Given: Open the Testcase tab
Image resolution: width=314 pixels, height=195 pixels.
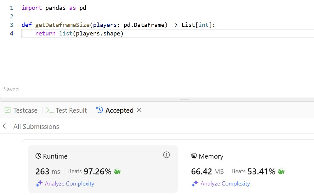Looking at the screenshot, I should point(21,110).
